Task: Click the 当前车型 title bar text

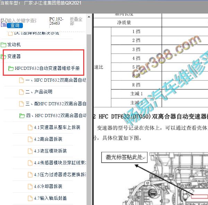Action: pyautogui.click(x=41, y=3)
